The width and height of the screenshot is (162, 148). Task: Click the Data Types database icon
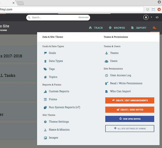coord(45,61)
